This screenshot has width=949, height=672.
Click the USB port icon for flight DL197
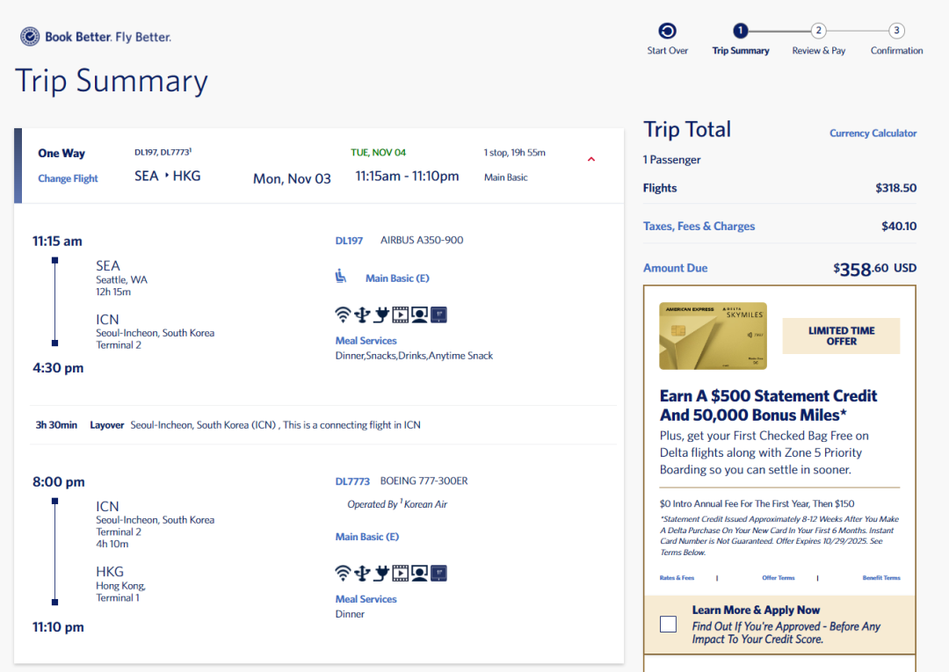coord(362,314)
